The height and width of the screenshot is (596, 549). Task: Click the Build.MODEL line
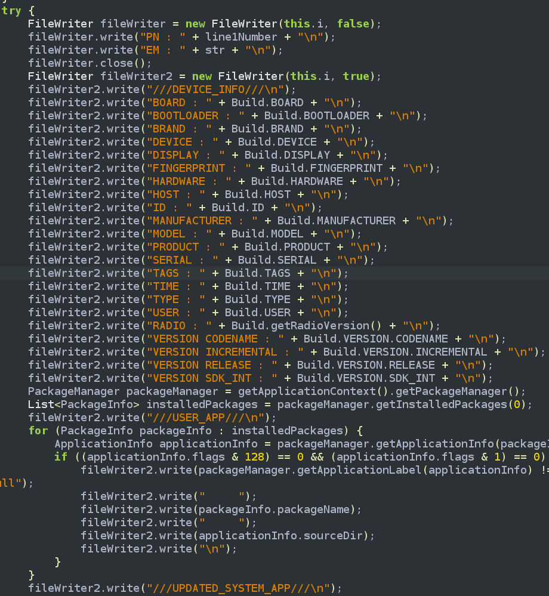click(x=195, y=233)
